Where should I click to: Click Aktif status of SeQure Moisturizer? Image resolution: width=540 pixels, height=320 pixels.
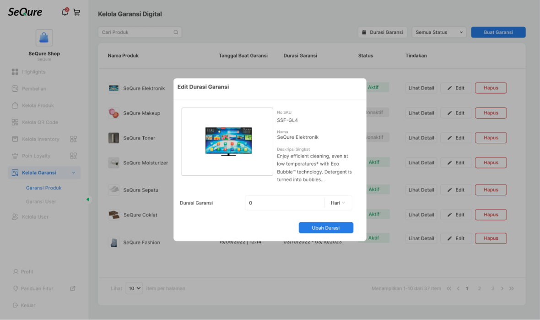coord(374,162)
